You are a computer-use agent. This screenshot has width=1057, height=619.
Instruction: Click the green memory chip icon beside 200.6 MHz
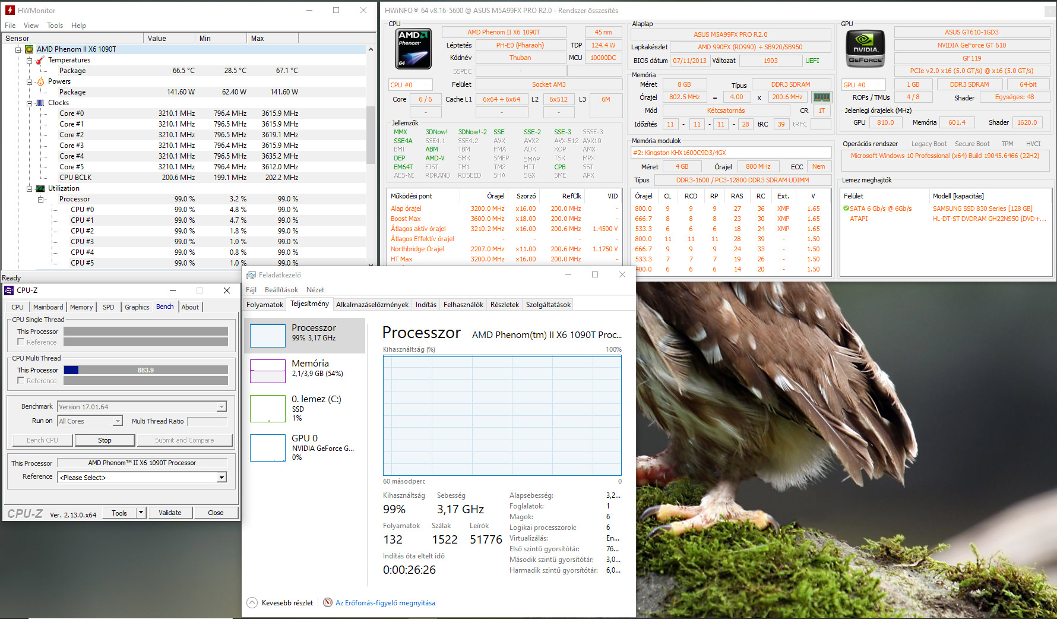(821, 97)
